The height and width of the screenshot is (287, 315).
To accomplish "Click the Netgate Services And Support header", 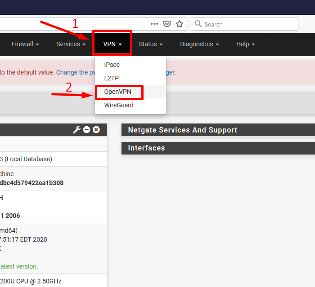I will [218, 130].
